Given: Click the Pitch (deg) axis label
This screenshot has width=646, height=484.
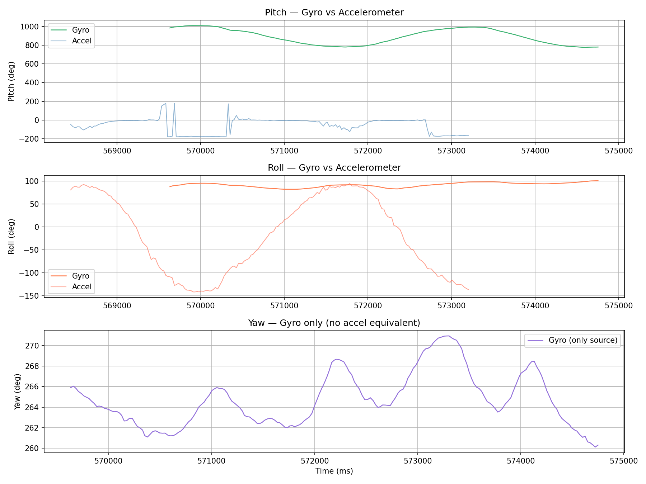Looking at the screenshot, I should [12, 82].
